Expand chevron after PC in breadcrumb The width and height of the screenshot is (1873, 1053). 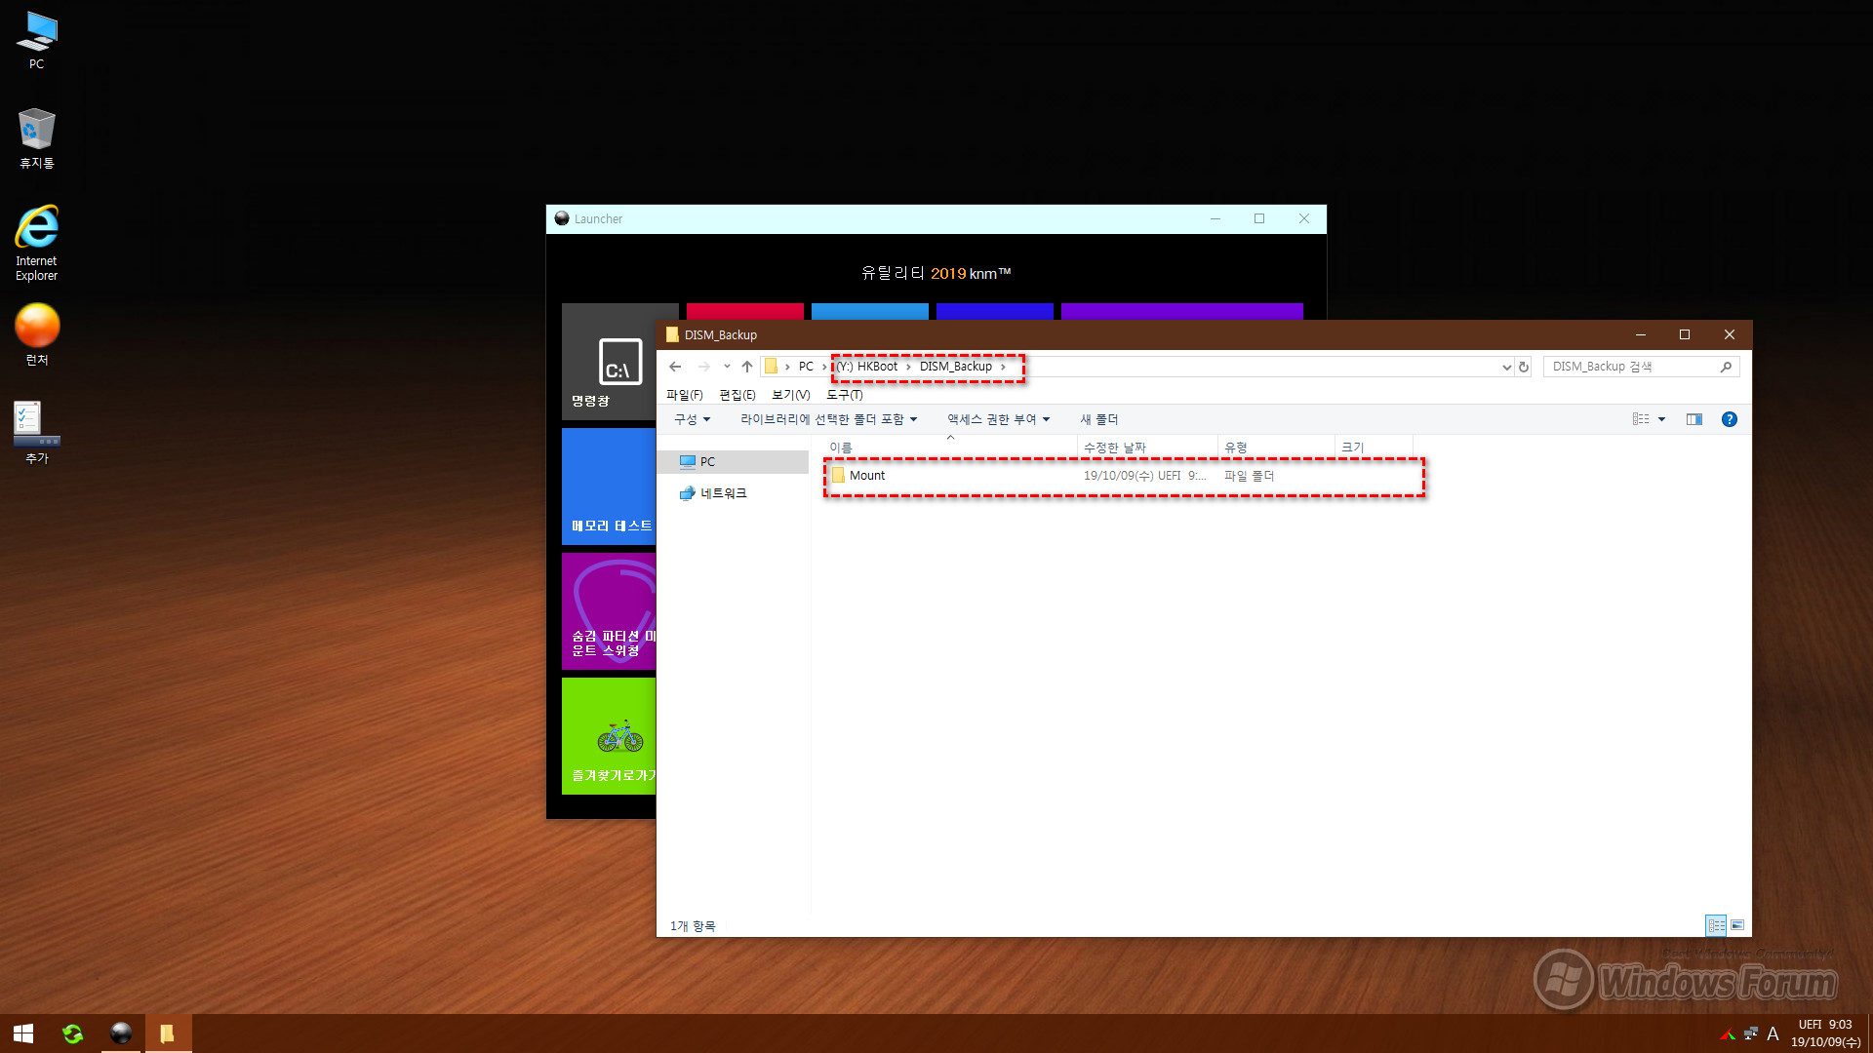tap(824, 367)
